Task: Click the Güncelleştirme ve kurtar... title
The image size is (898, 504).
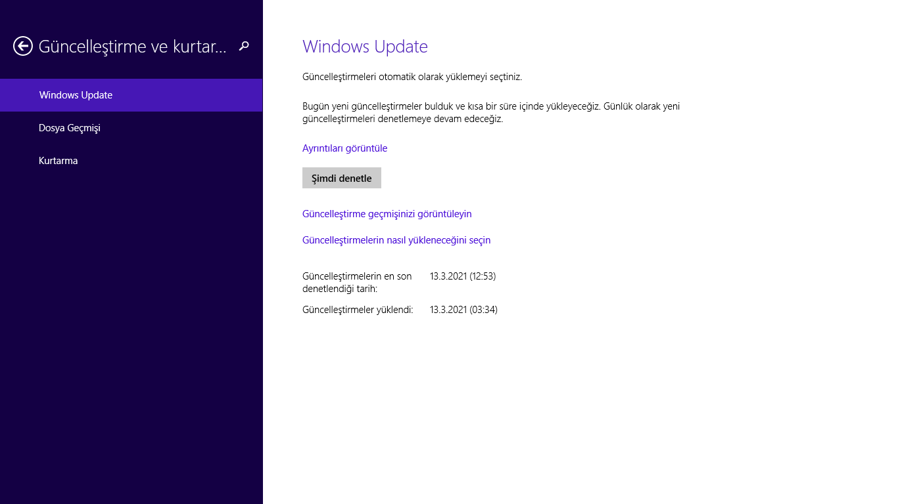Action: coord(133,47)
